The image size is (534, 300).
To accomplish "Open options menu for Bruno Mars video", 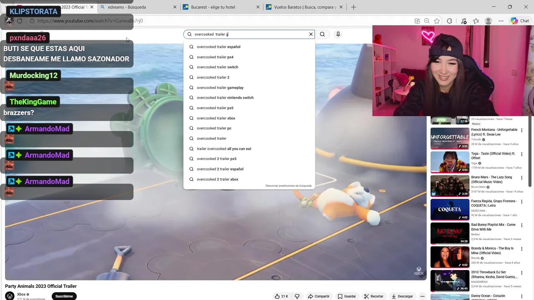I will tap(521, 178).
